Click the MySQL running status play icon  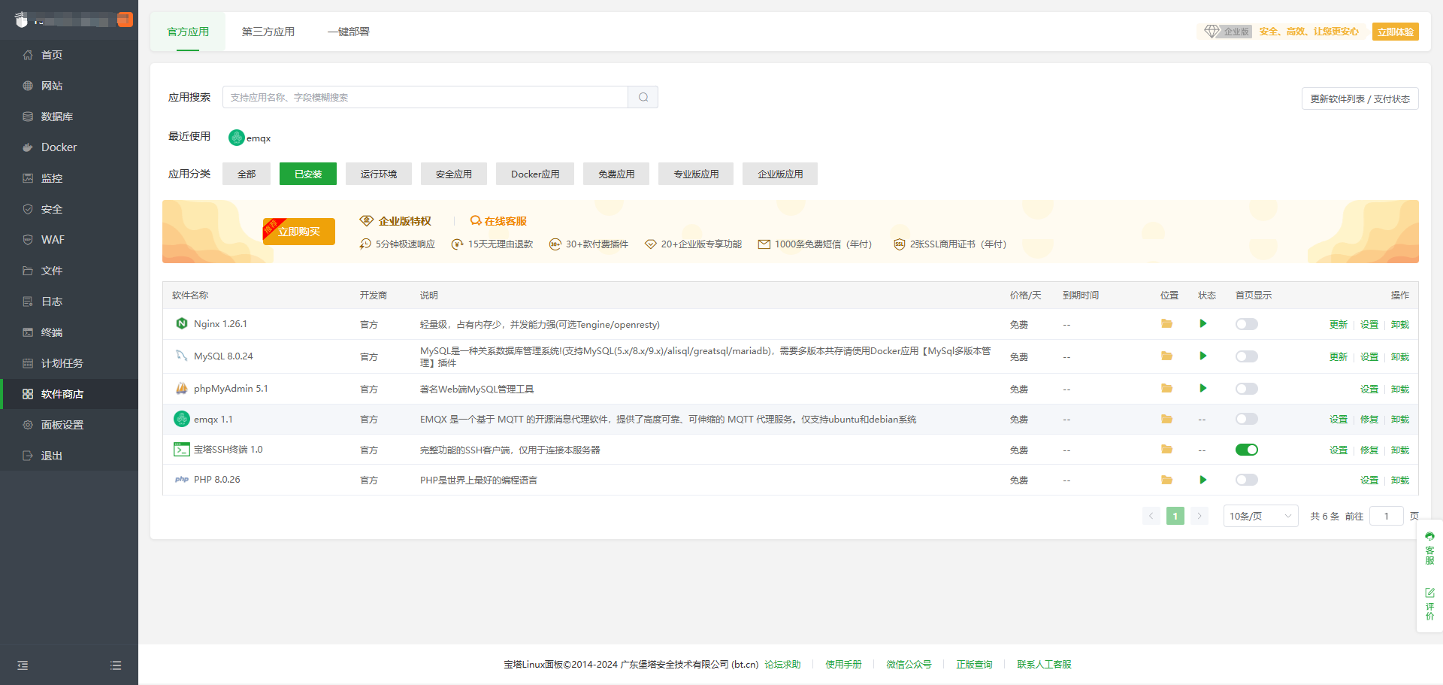click(1203, 356)
